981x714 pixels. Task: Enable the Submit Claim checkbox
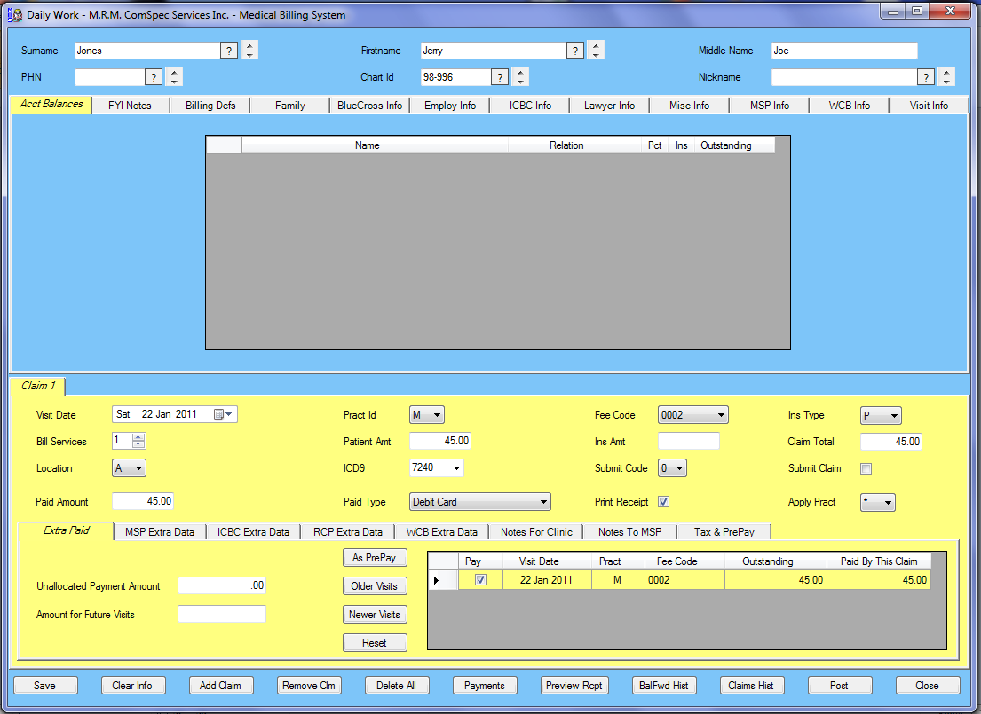pos(866,468)
